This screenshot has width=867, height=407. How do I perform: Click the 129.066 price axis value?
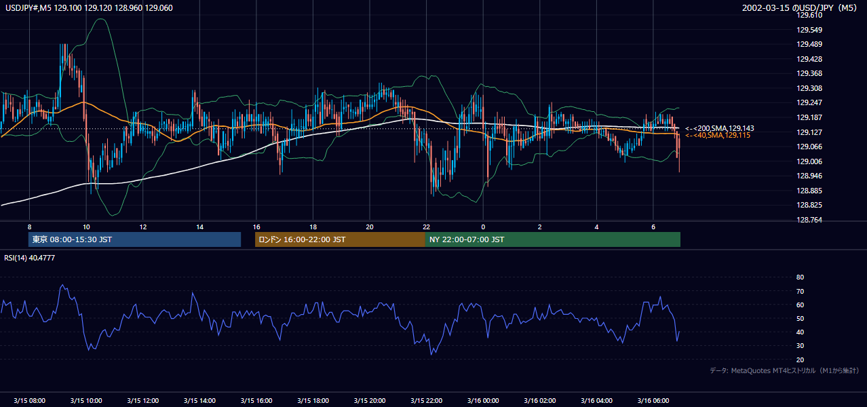pos(809,147)
